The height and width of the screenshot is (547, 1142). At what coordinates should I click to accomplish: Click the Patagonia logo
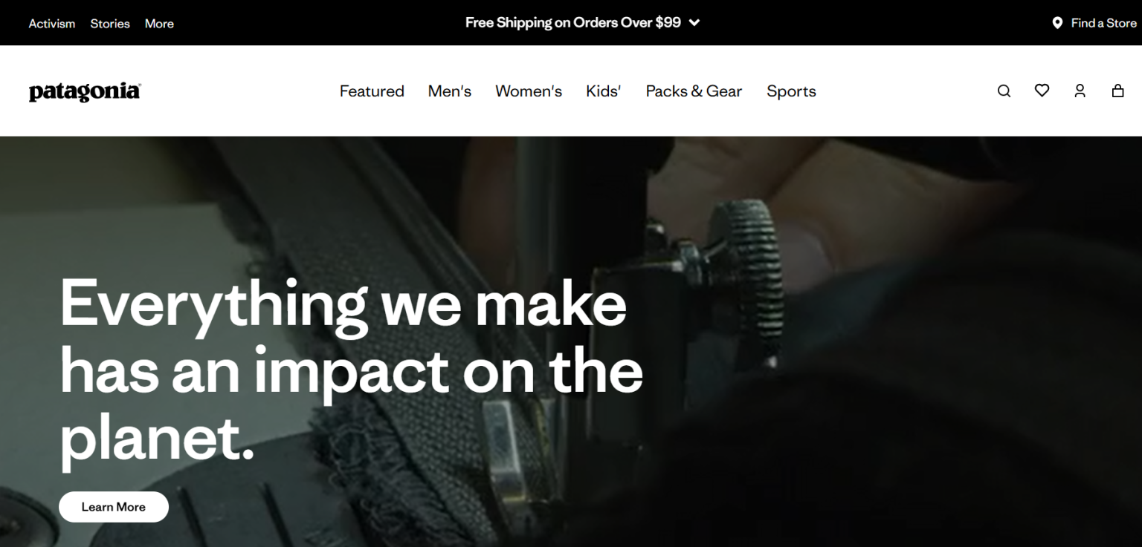(x=85, y=91)
